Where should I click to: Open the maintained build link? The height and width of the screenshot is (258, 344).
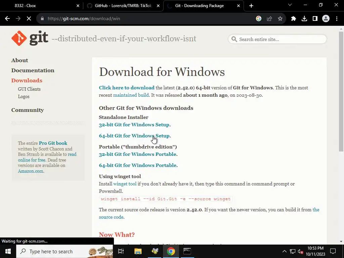click(x=131, y=95)
